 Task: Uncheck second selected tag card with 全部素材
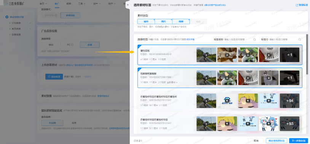click(220, 78)
